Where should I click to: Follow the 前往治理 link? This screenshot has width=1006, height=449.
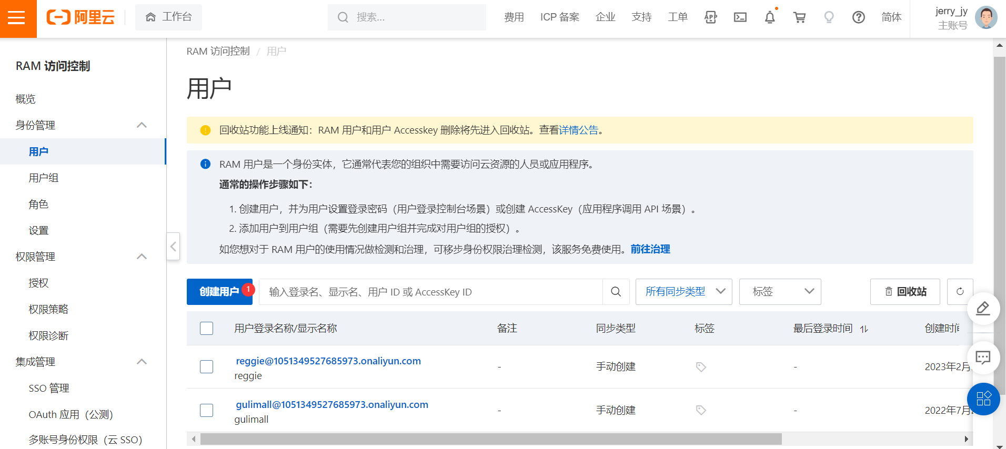pyautogui.click(x=650, y=249)
